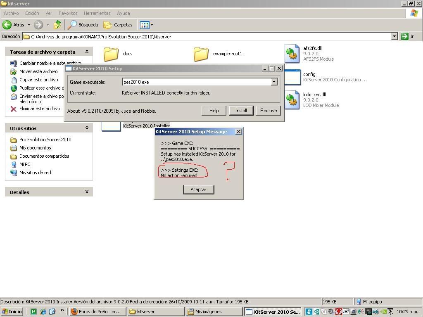
Task: Open the Archivo menu
Action: click(x=11, y=13)
